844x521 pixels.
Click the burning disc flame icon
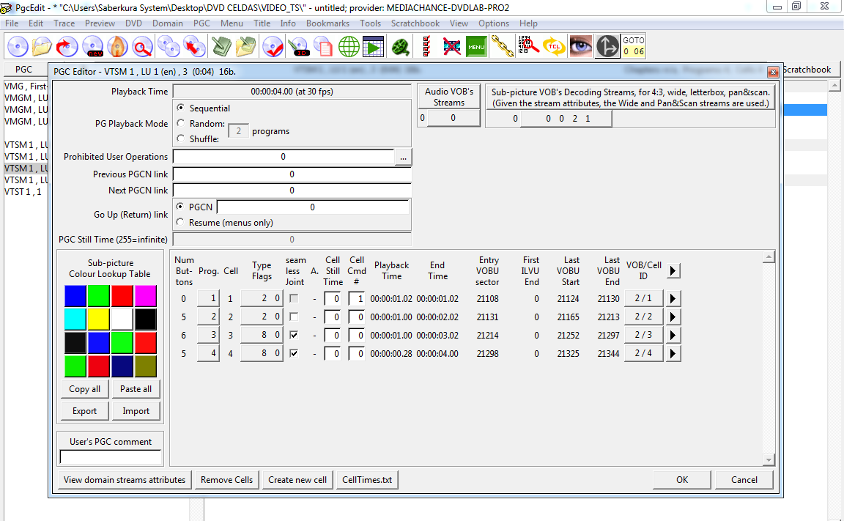118,47
